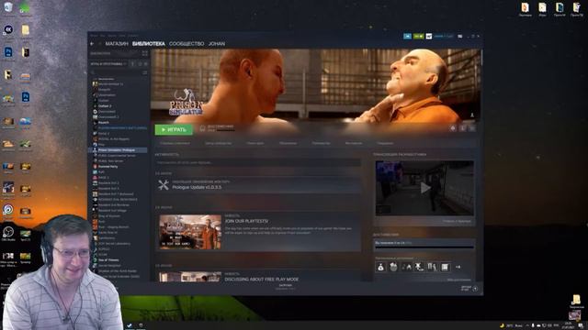The height and width of the screenshot is (330, 588).
Task: Open Поддержка link
Action: (x=386, y=143)
